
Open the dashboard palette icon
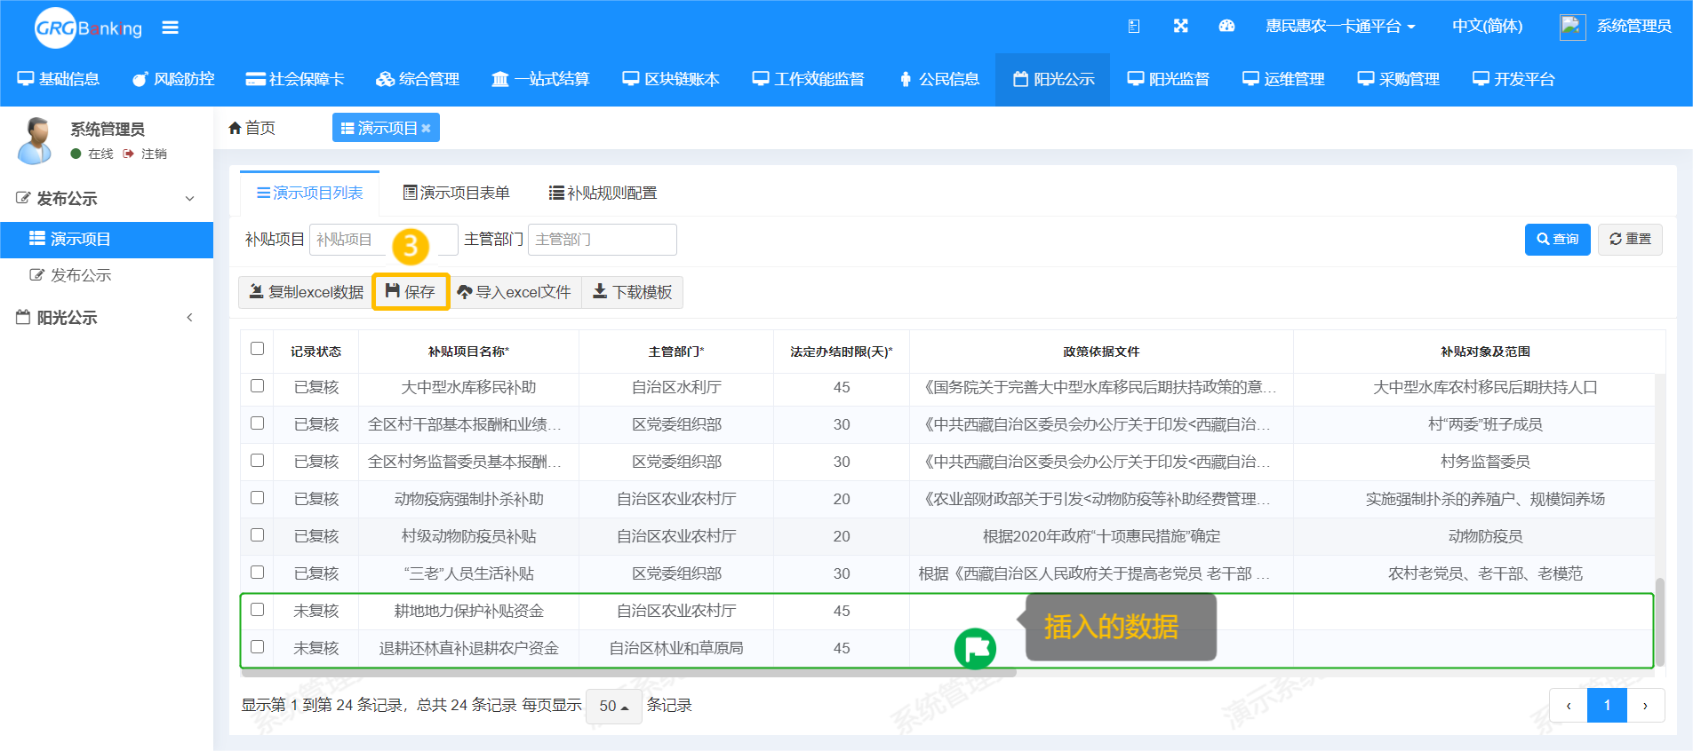coord(1226,26)
